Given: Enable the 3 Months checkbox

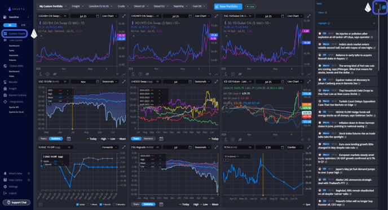Looking at the screenshot, I should 114,204.
